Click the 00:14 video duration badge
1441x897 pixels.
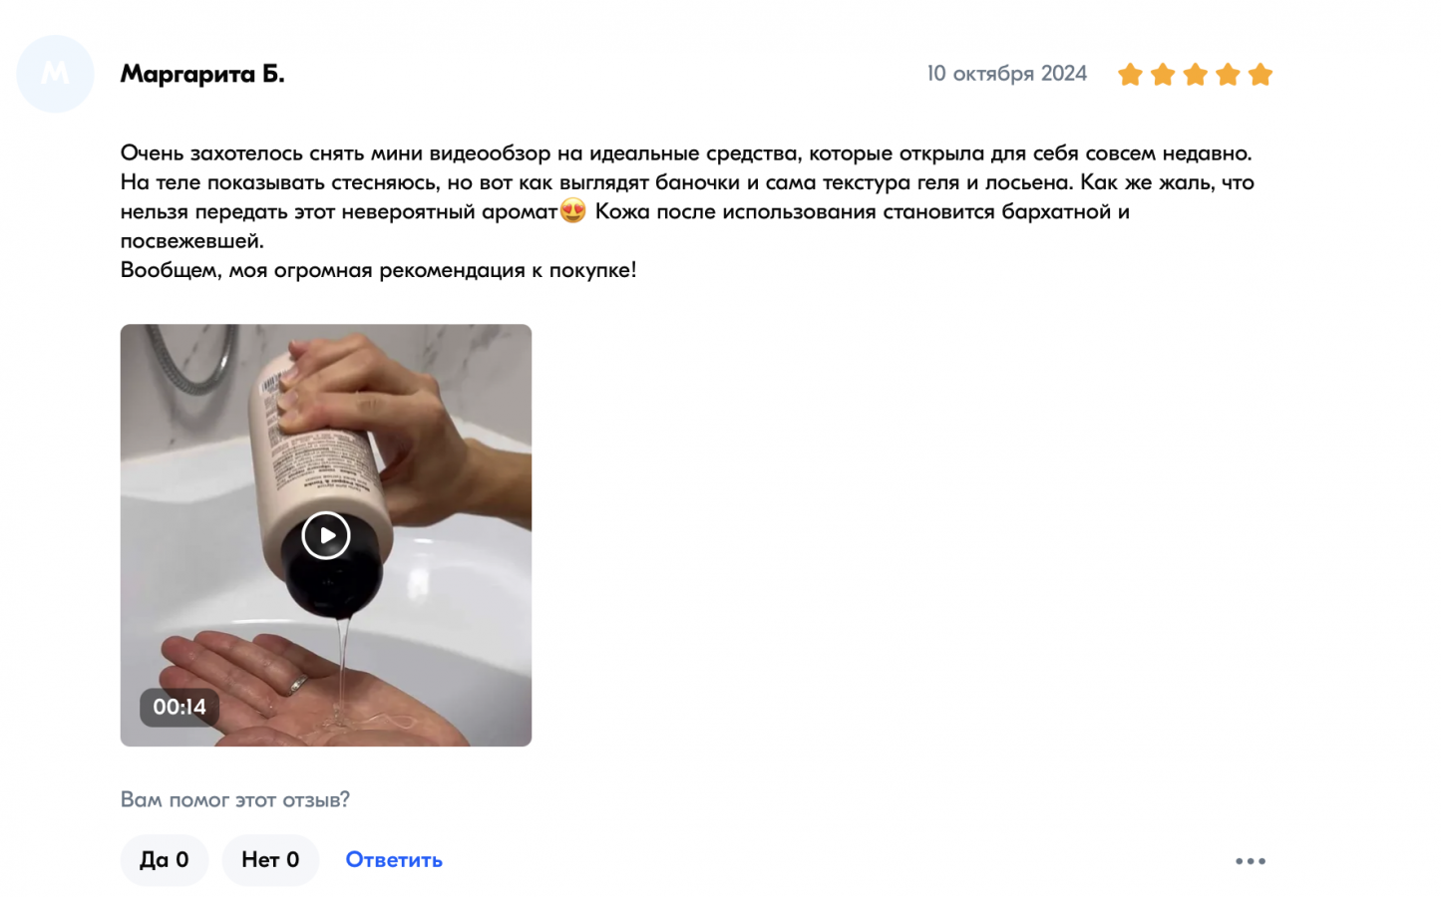180,708
